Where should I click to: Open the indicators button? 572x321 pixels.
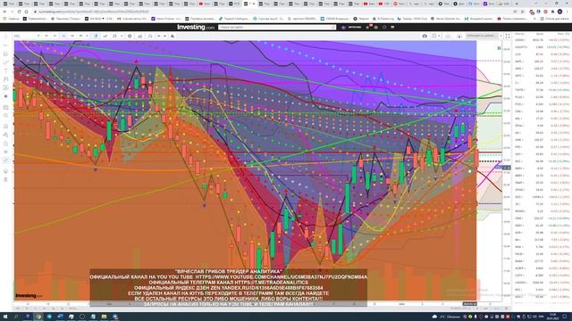pyautogui.click(x=115, y=36)
